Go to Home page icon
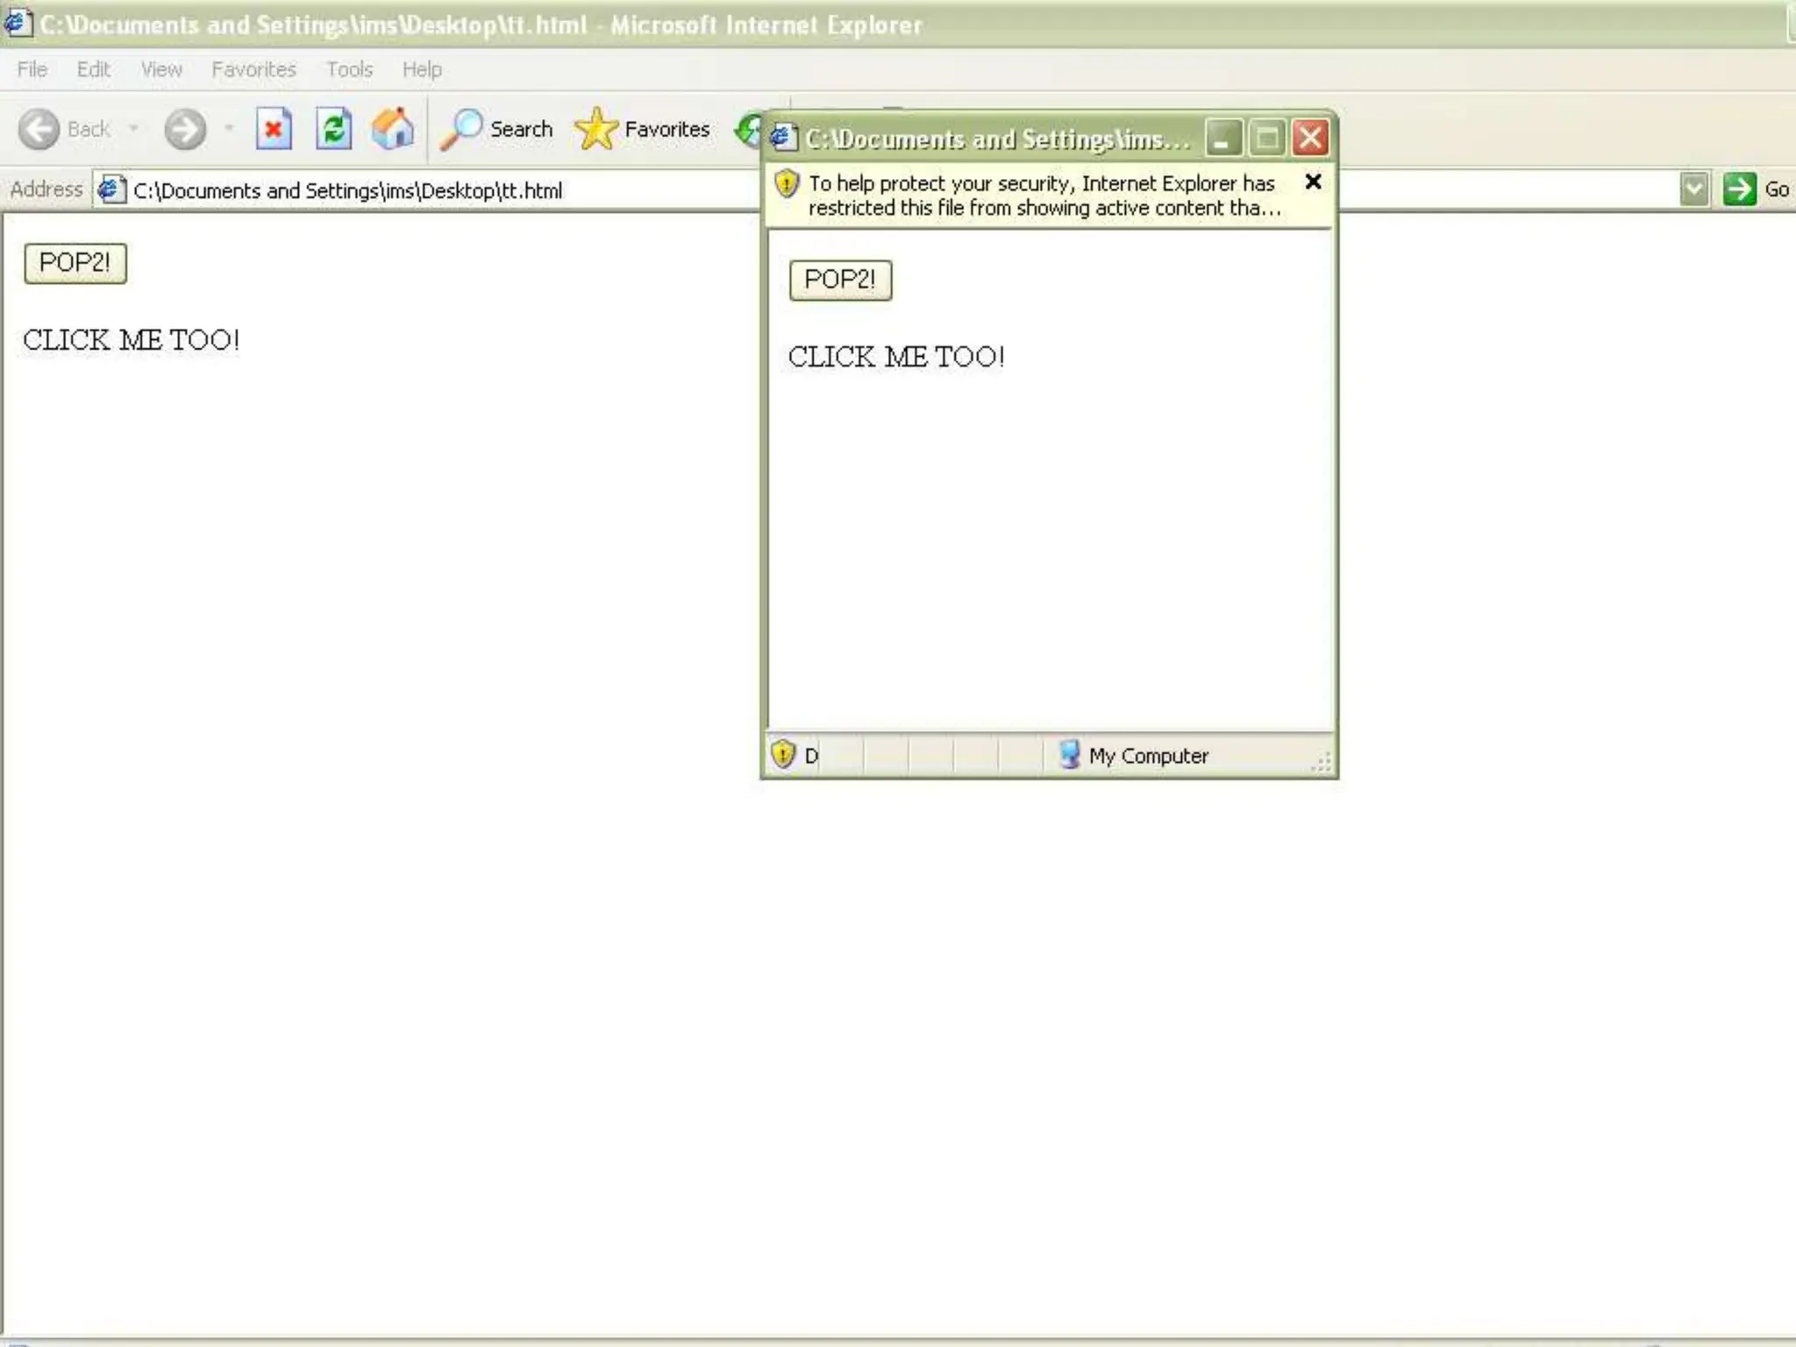The width and height of the screenshot is (1796, 1347). tap(393, 130)
